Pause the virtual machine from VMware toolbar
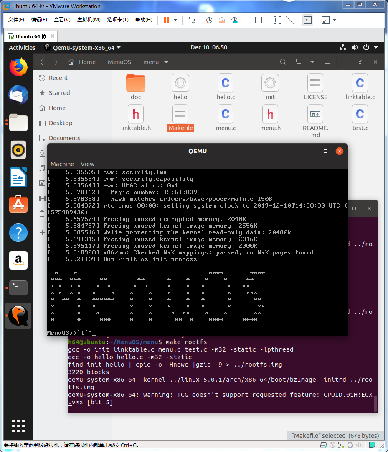 click(x=167, y=20)
